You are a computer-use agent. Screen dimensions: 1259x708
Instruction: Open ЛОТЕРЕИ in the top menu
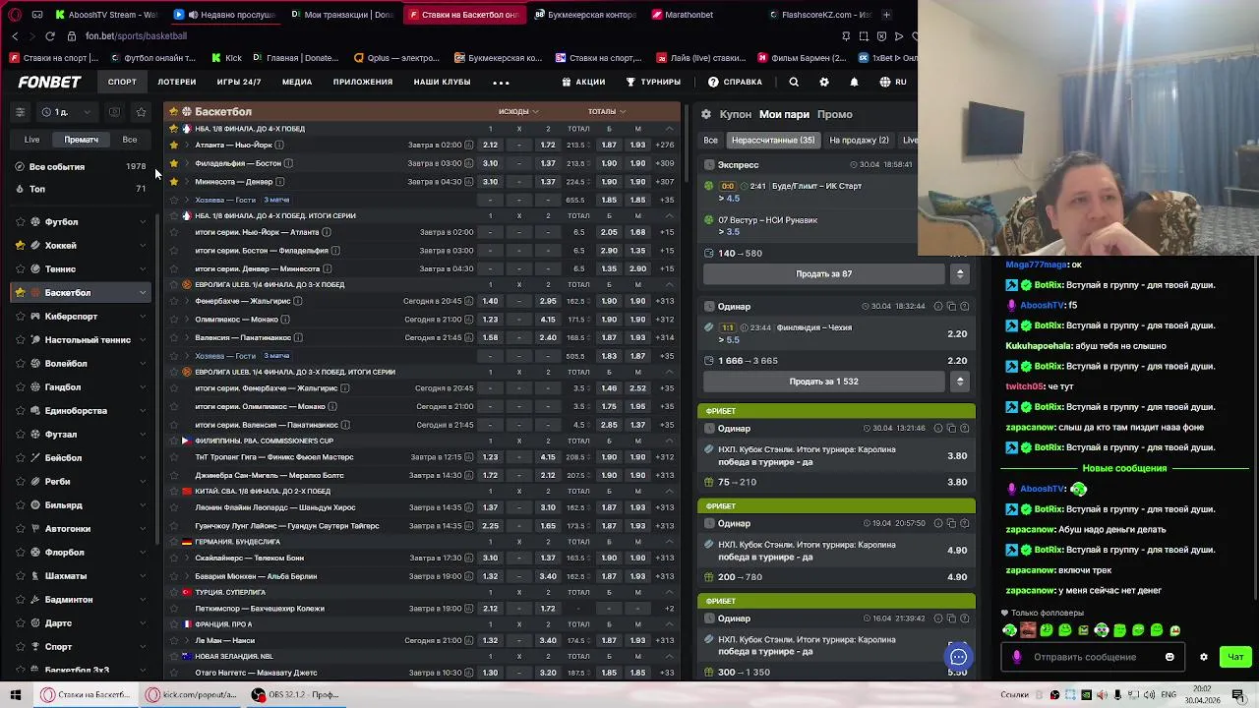(x=177, y=83)
